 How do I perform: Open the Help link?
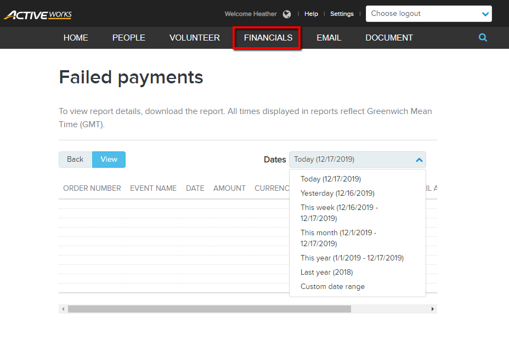[x=311, y=14]
